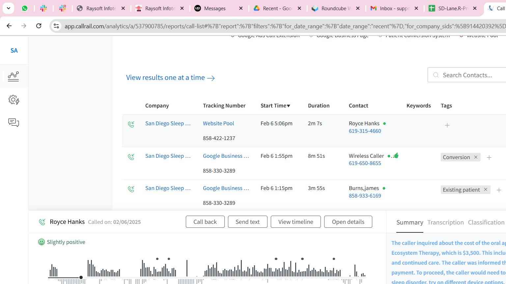The image size is (506, 284).
Task: Go back to the previous page
Action: coord(9,26)
